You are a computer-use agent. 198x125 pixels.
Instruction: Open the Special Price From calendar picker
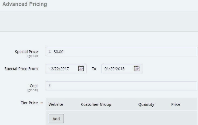coord(81,68)
